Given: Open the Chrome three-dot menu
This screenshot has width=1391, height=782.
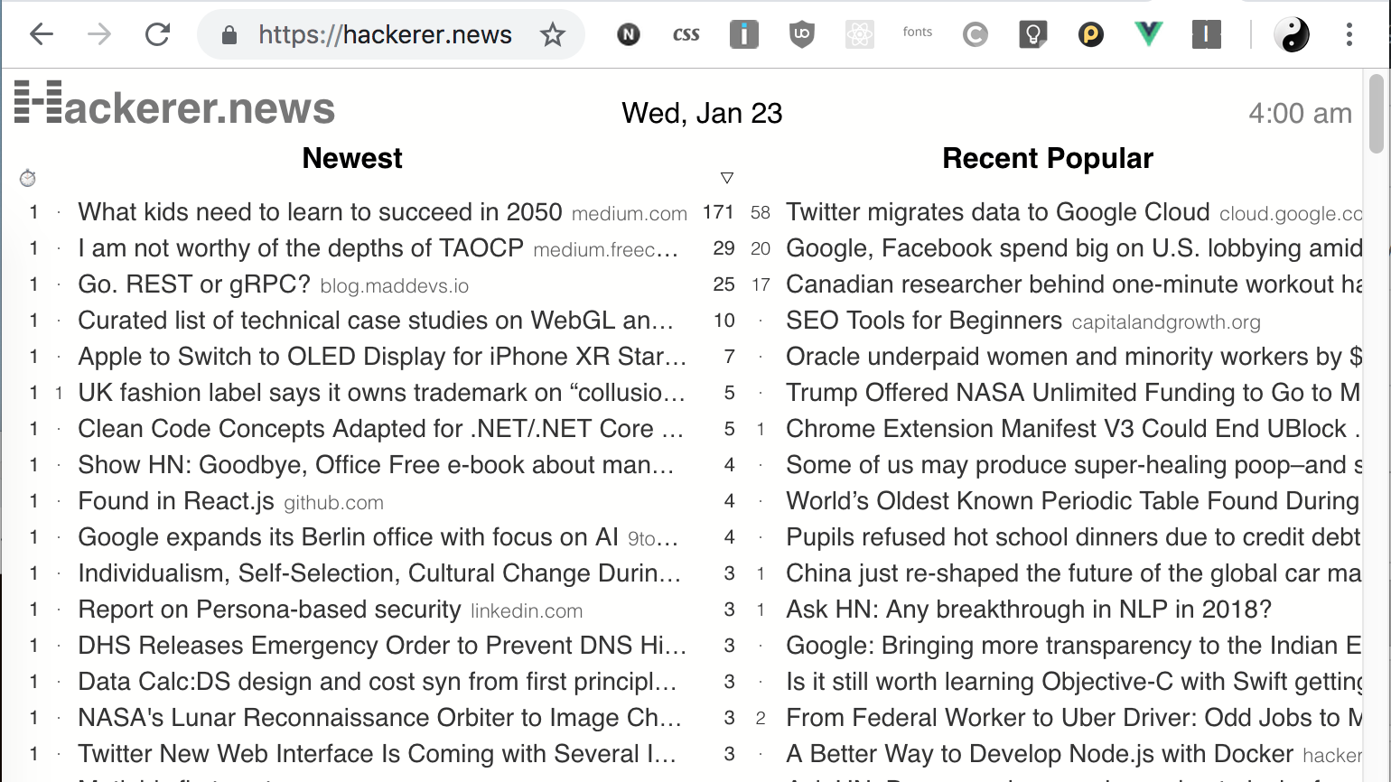Looking at the screenshot, I should (1349, 34).
